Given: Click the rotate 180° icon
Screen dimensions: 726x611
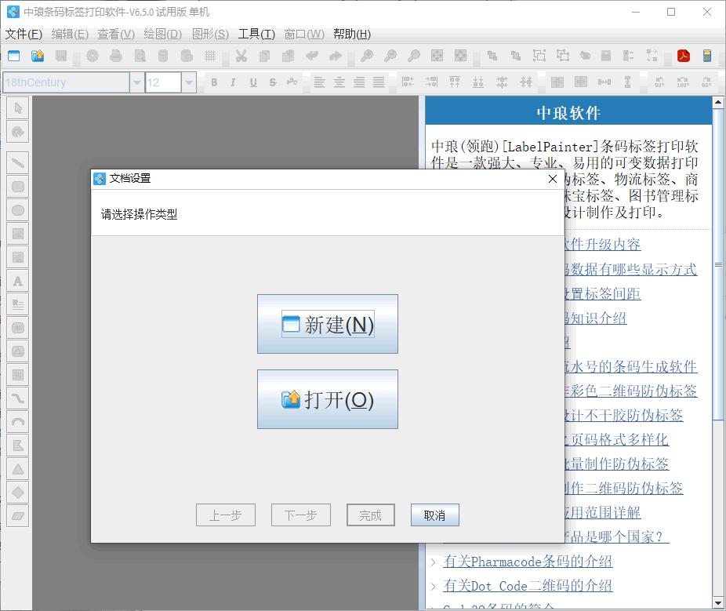Looking at the screenshot, I should (683, 82).
